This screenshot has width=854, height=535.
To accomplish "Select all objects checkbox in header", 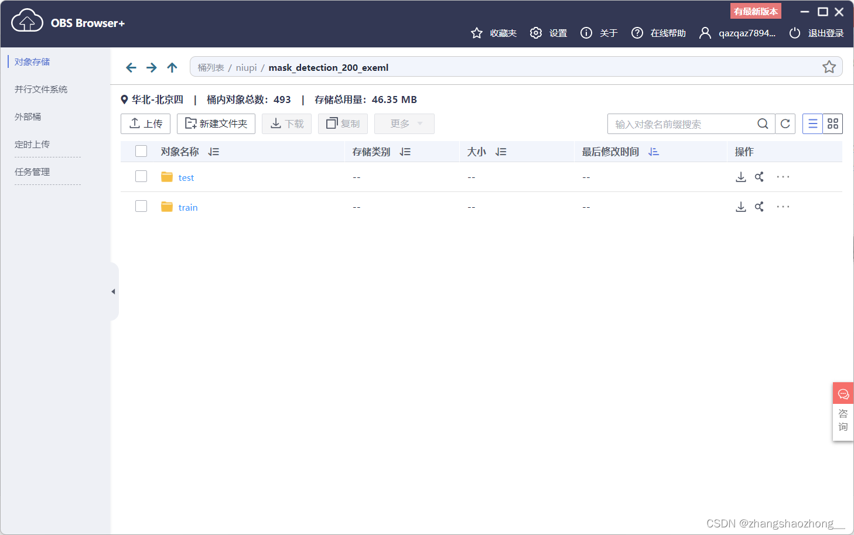I will point(141,151).
